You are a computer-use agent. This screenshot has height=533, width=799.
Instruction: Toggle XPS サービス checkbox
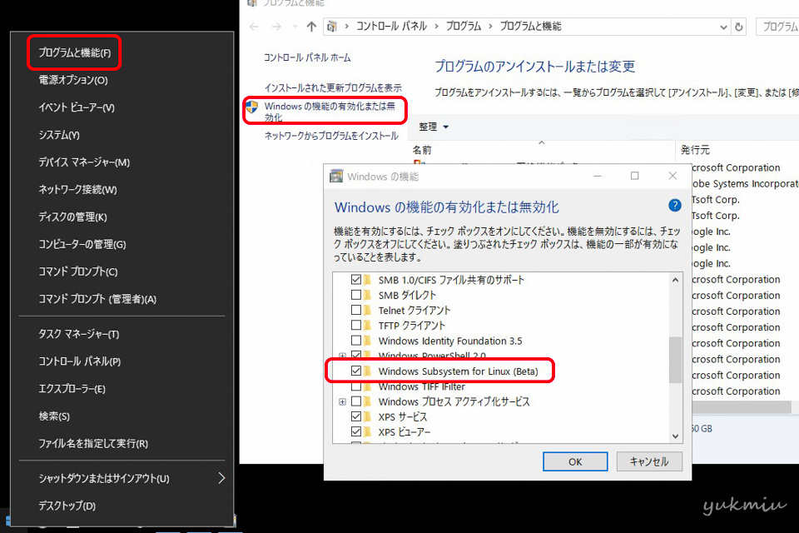coord(356,416)
